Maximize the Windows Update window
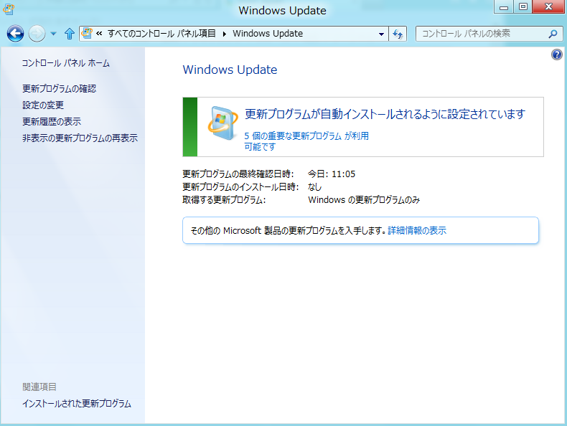 523,6
